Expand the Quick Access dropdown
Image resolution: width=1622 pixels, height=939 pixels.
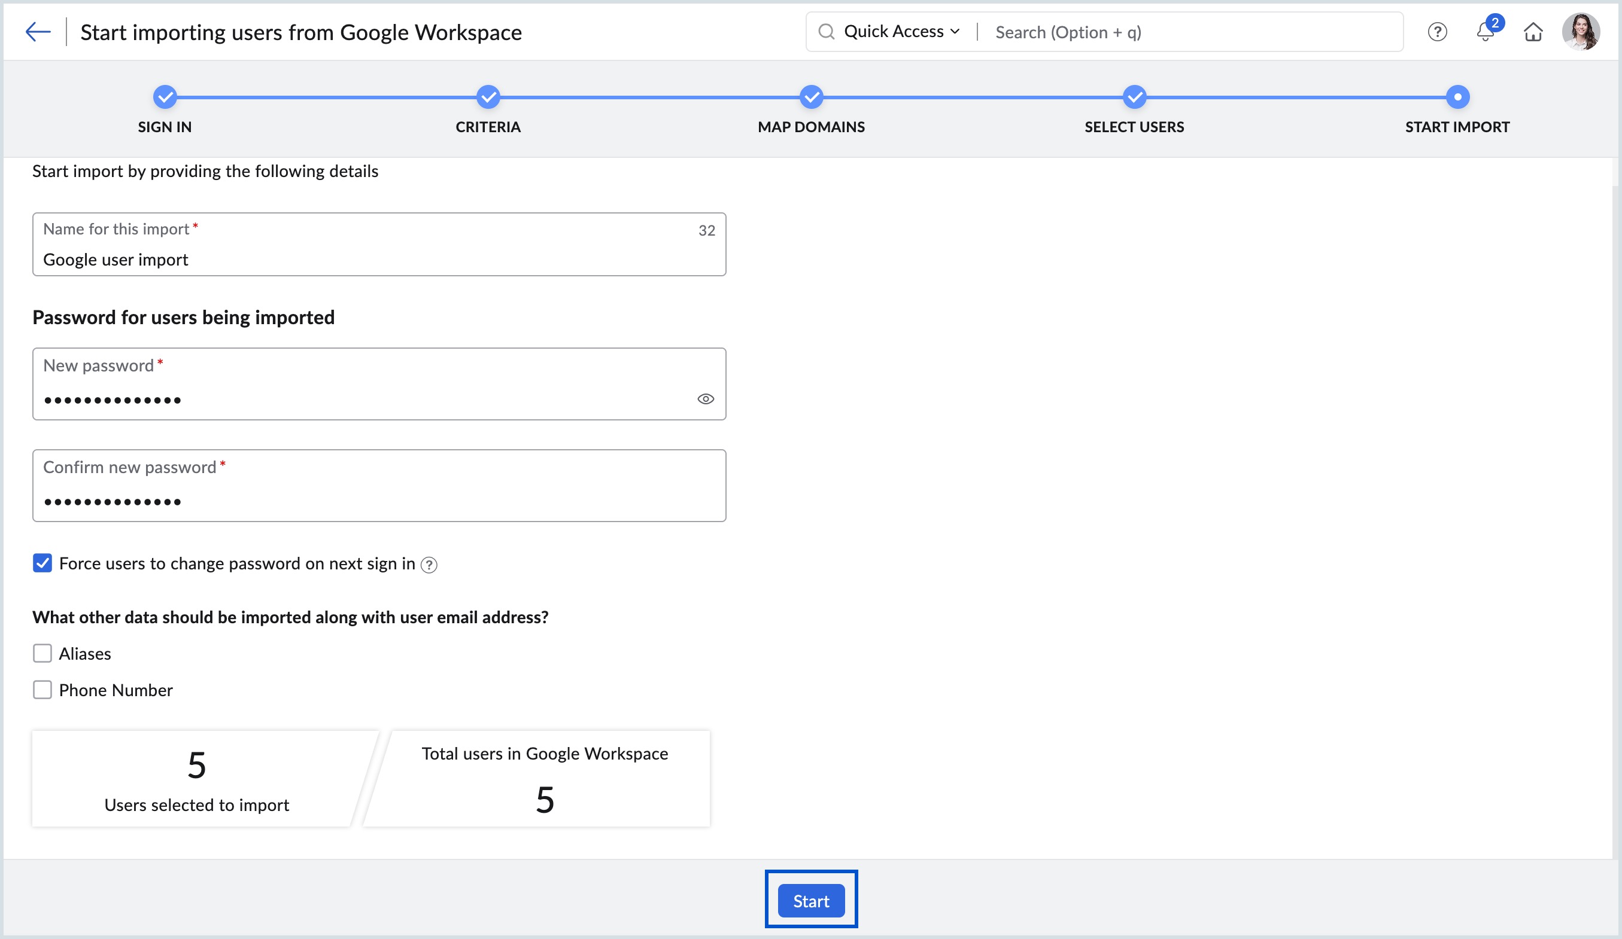(x=901, y=32)
